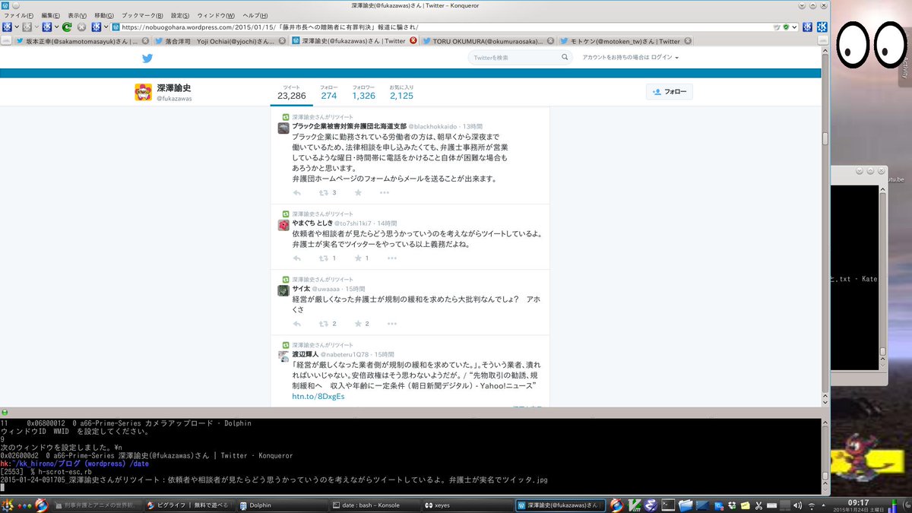Click the Firefox icon in the taskbar
This screenshot has width=912, height=513.
click(x=41, y=505)
